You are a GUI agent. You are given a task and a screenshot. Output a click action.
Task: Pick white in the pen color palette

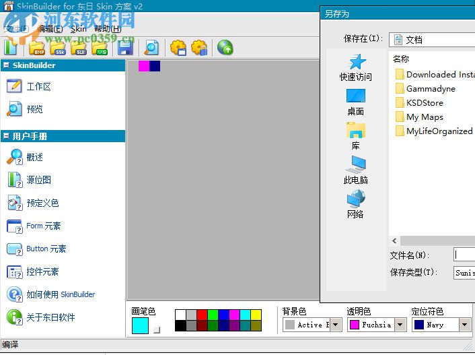coord(180,315)
